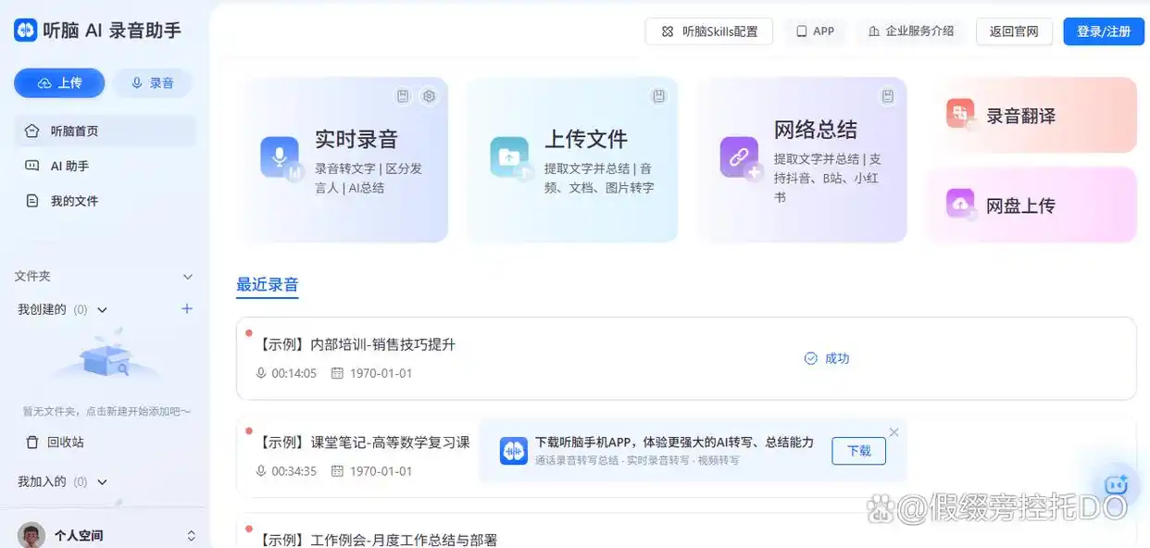Close the download APP banner
This screenshot has height=548, width=1150.
[x=894, y=432]
